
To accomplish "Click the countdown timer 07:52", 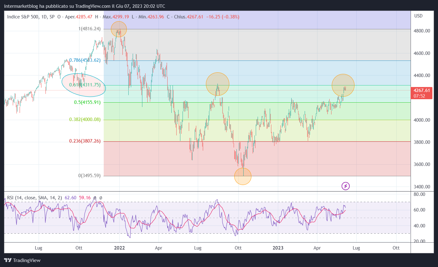I will (x=419, y=96).
